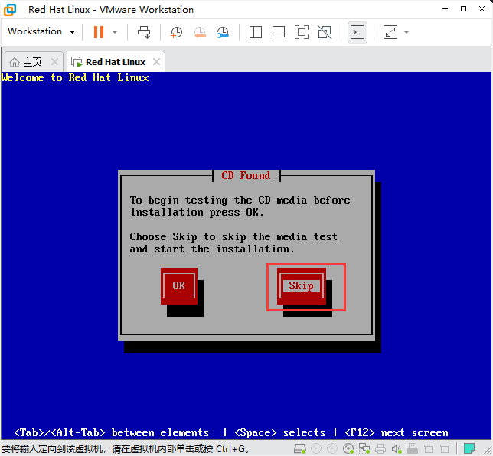Click the send Ctrl+Alt+Del icon
The height and width of the screenshot is (456, 493).
[144, 32]
